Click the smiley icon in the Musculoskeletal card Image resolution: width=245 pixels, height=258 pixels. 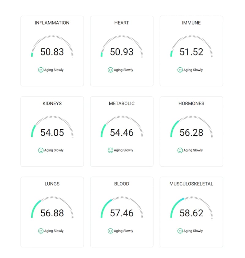(x=180, y=231)
